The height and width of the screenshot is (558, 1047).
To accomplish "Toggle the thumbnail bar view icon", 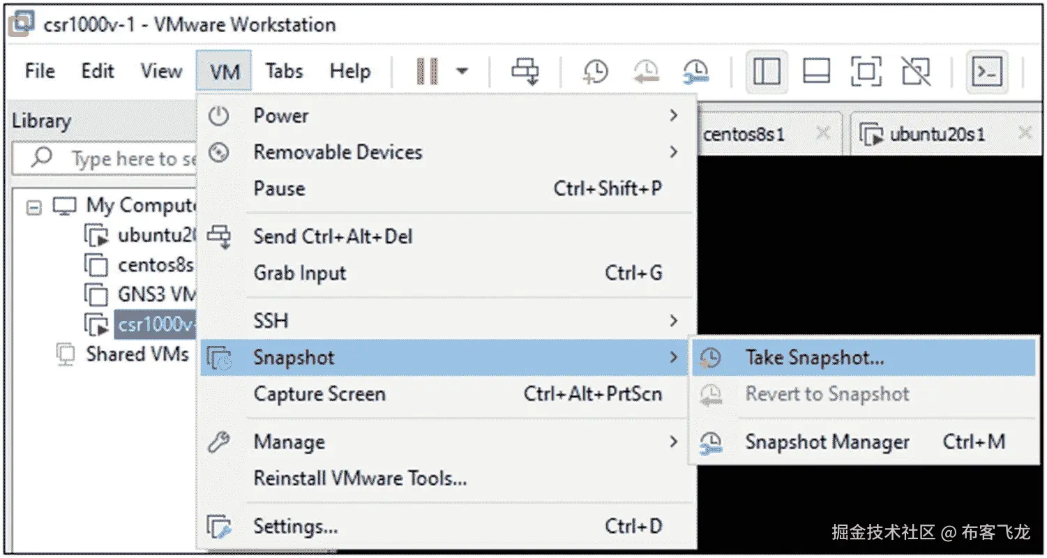I will pyautogui.click(x=816, y=71).
